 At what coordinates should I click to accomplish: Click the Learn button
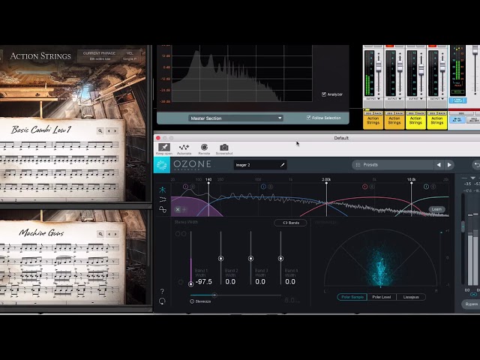[x=436, y=209]
